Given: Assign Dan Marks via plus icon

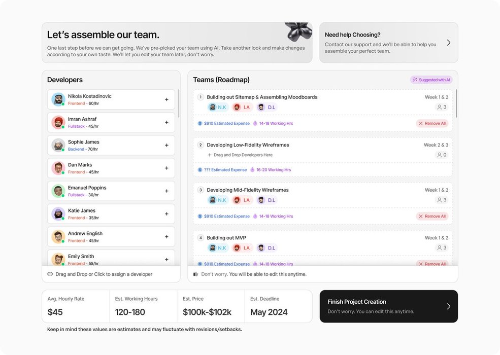Looking at the screenshot, I should pos(166,168).
